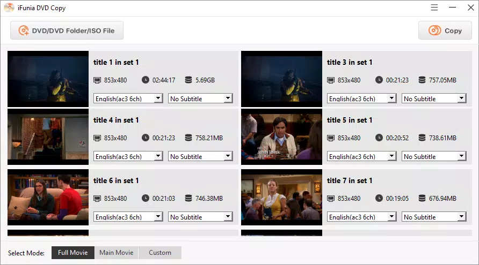Open audio dropdown for title 7 in set 1

point(362,217)
